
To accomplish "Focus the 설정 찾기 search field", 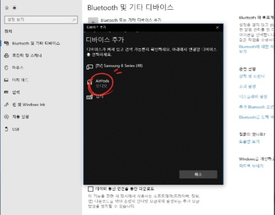I will pyautogui.click(x=41, y=20).
